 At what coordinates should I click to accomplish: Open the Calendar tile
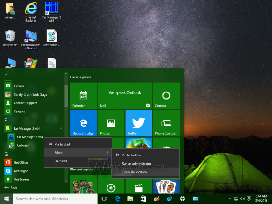point(83,96)
